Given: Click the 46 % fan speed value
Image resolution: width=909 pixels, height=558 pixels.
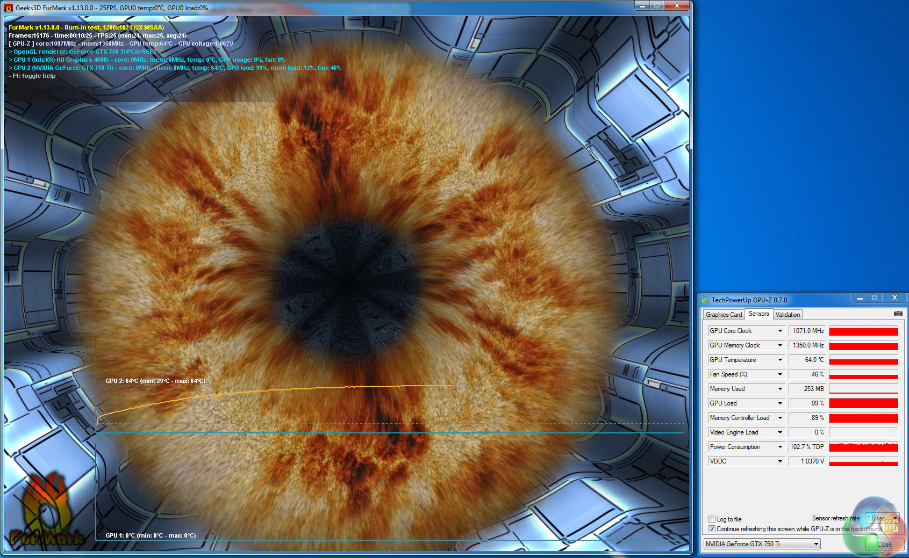Looking at the screenshot, I should 807,374.
